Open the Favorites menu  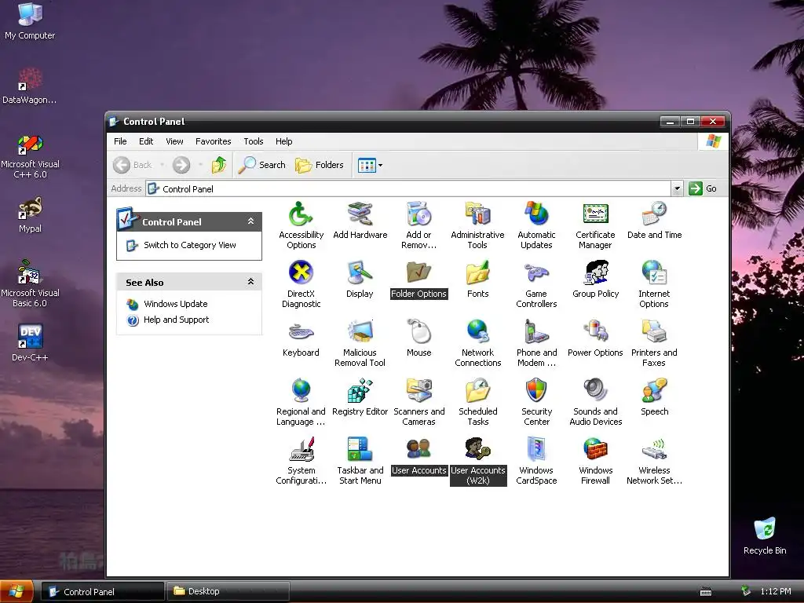[214, 141]
